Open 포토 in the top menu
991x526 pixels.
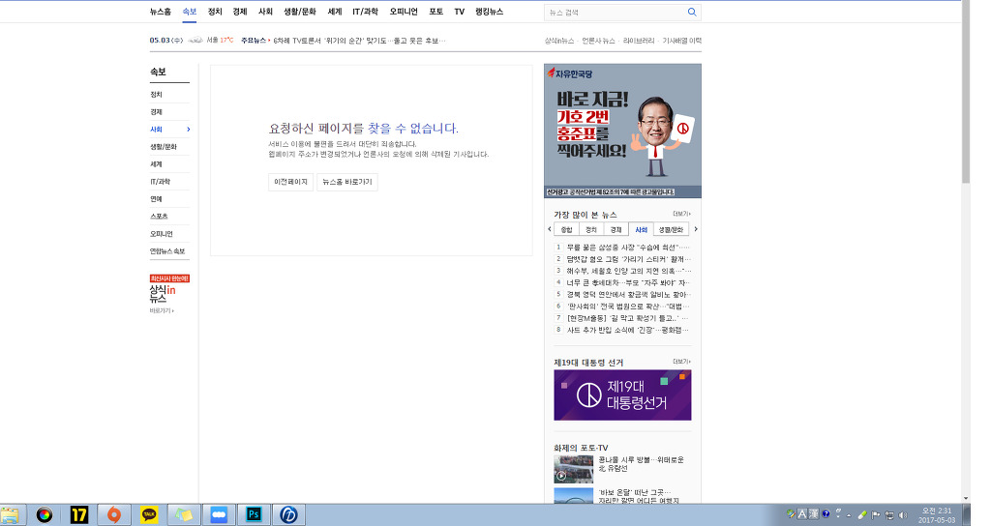[436, 12]
